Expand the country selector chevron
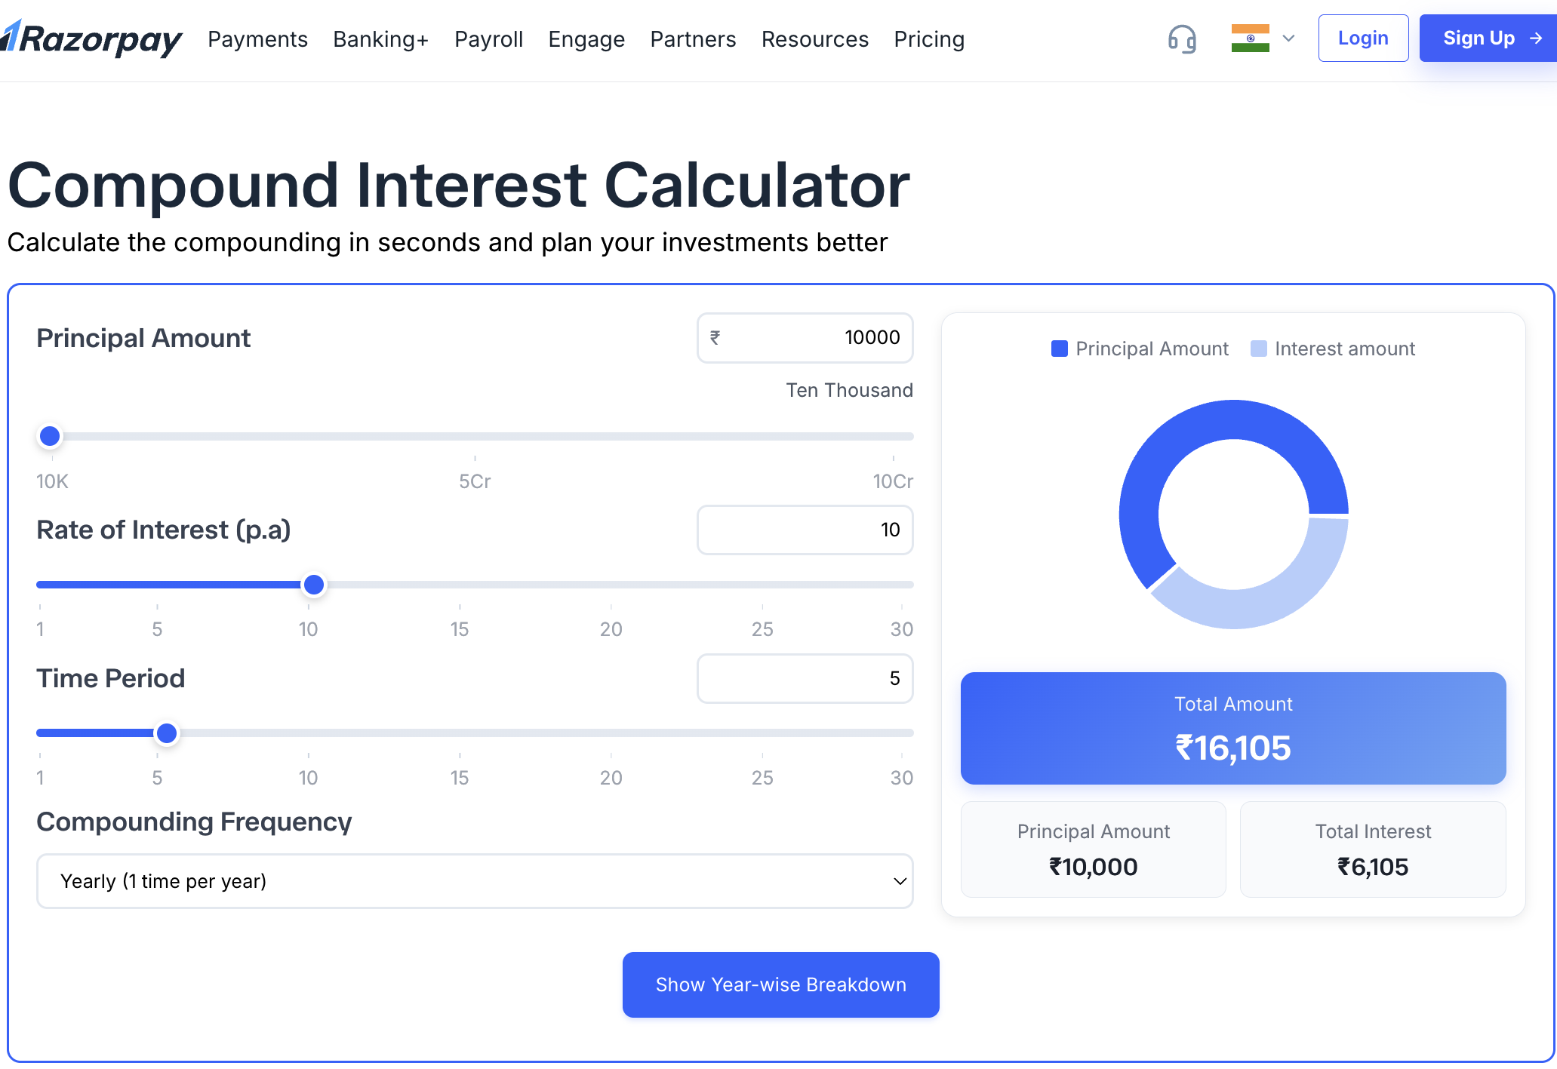1557x1069 pixels. click(1289, 38)
